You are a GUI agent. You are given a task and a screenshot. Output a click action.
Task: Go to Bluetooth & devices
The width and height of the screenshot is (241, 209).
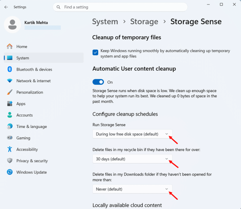pyautogui.click(x=44, y=69)
